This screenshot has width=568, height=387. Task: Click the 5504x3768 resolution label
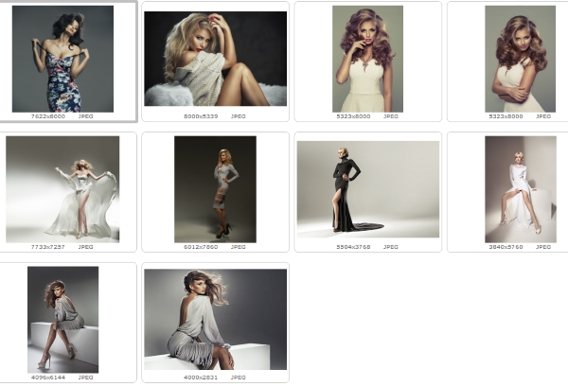(x=352, y=247)
